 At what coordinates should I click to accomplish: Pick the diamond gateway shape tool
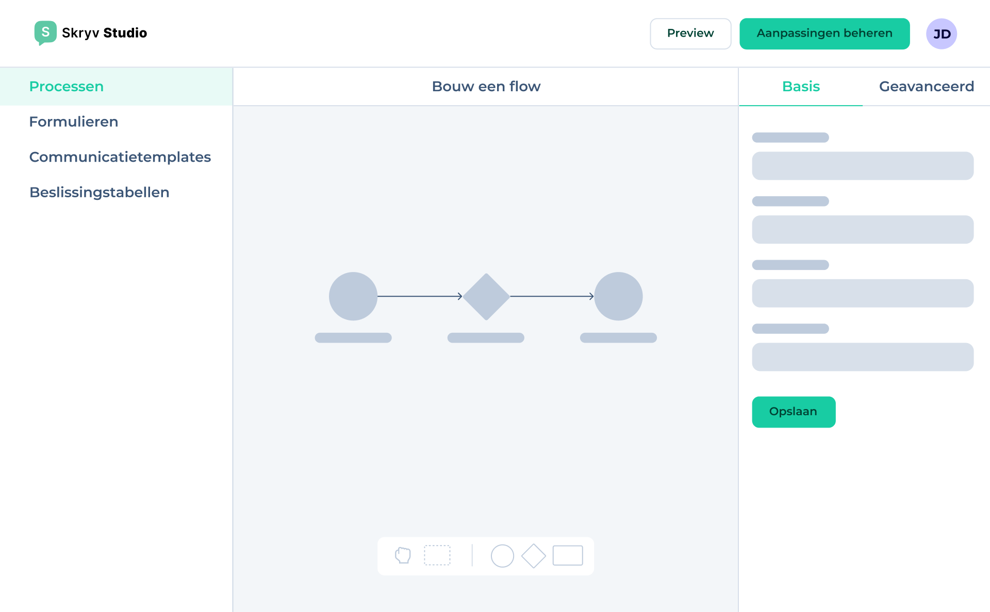coord(534,556)
